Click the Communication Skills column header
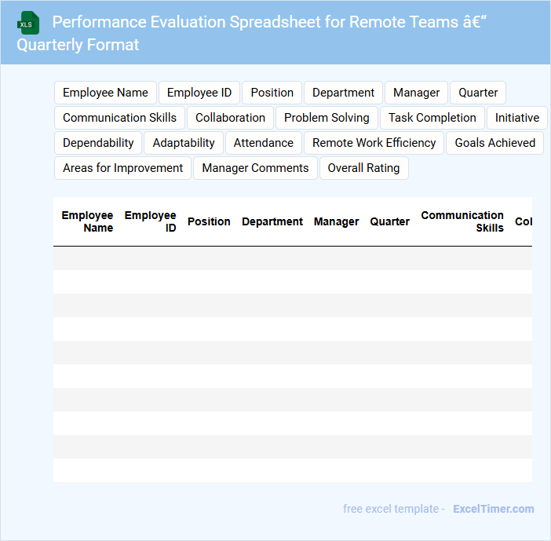Image resolution: width=551 pixels, height=541 pixels. point(462,221)
